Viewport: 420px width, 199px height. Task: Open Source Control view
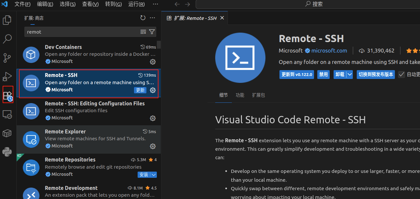coord(7,58)
